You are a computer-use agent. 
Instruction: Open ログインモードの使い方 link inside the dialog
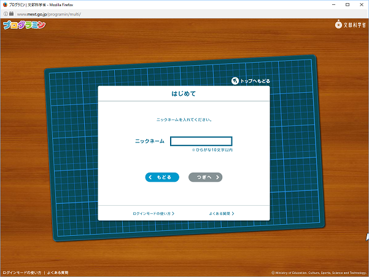153,214
